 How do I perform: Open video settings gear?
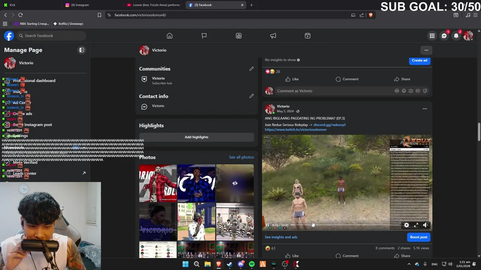[407, 225]
